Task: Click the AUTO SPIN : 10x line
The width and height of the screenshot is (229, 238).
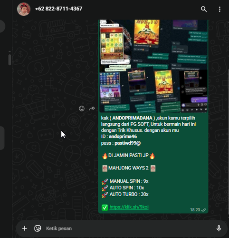Action: click(123, 188)
